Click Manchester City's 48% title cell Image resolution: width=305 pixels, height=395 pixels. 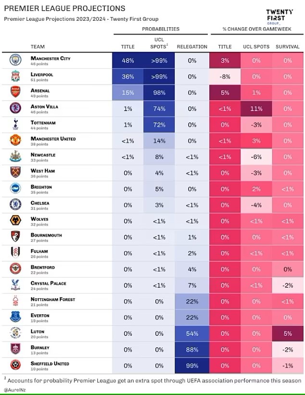coord(127,61)
